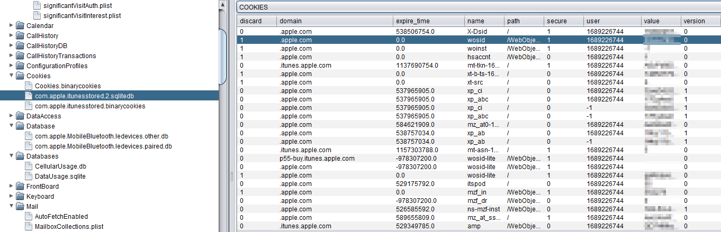Select the woinst cookie name cell
This screenshot has height=232, width=721.
[484, 48]
